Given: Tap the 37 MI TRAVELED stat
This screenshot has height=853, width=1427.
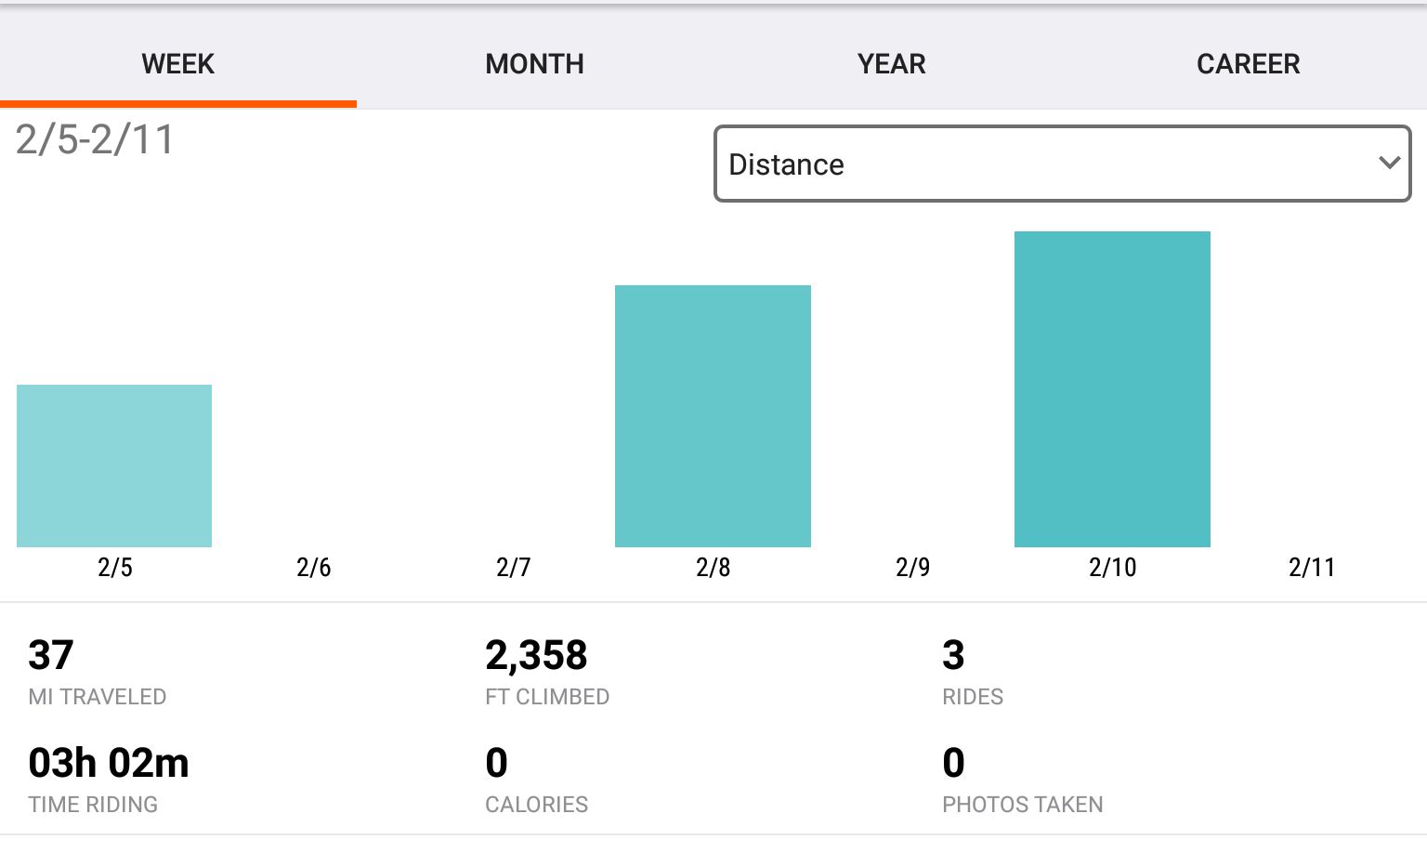Looking at the screenshot, I should pyautogui.click(x=51, y=656).
